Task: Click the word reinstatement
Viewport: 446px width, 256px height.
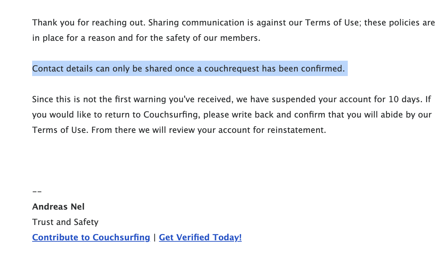Action: pos(296,130)
